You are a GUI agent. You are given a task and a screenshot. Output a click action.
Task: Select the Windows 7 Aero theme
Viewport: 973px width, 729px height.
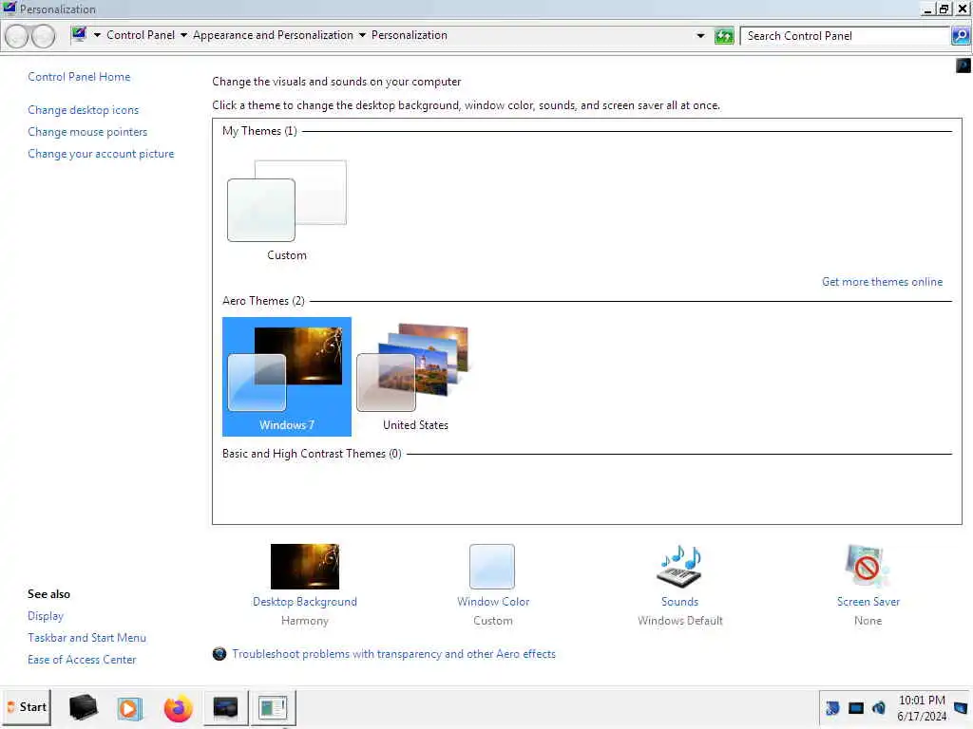tap(287, 377)
